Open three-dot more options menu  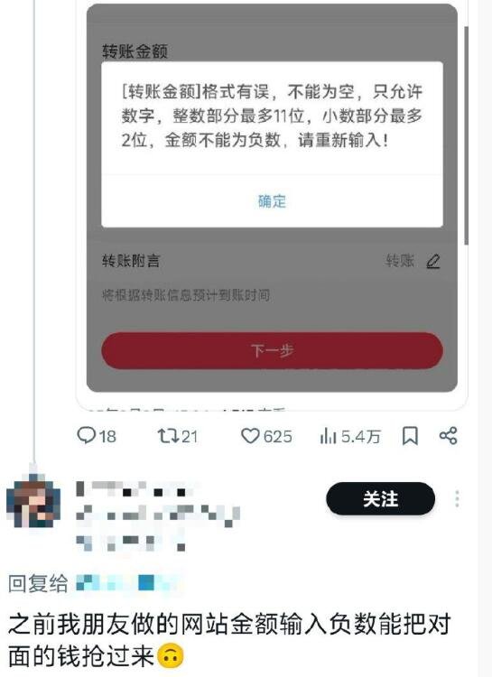click(457, 498)
